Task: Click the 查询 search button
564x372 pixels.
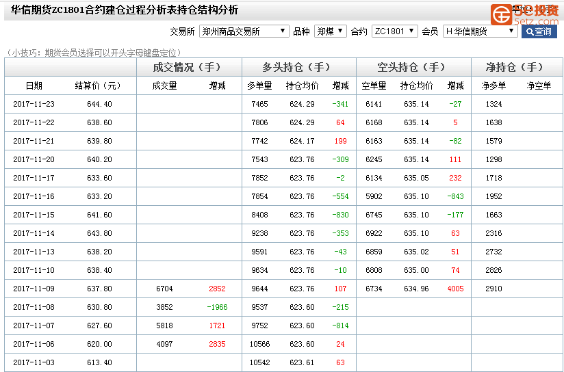Action: pos(539,31)
